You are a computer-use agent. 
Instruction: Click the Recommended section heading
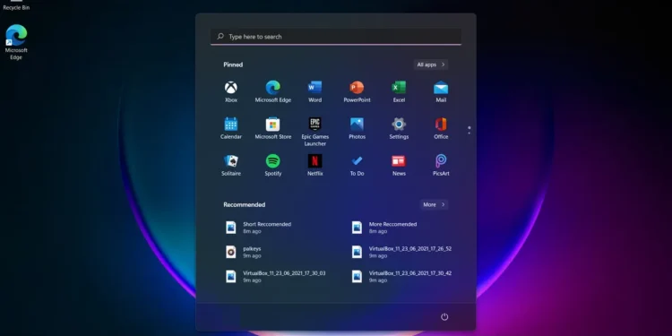(245, 204)
